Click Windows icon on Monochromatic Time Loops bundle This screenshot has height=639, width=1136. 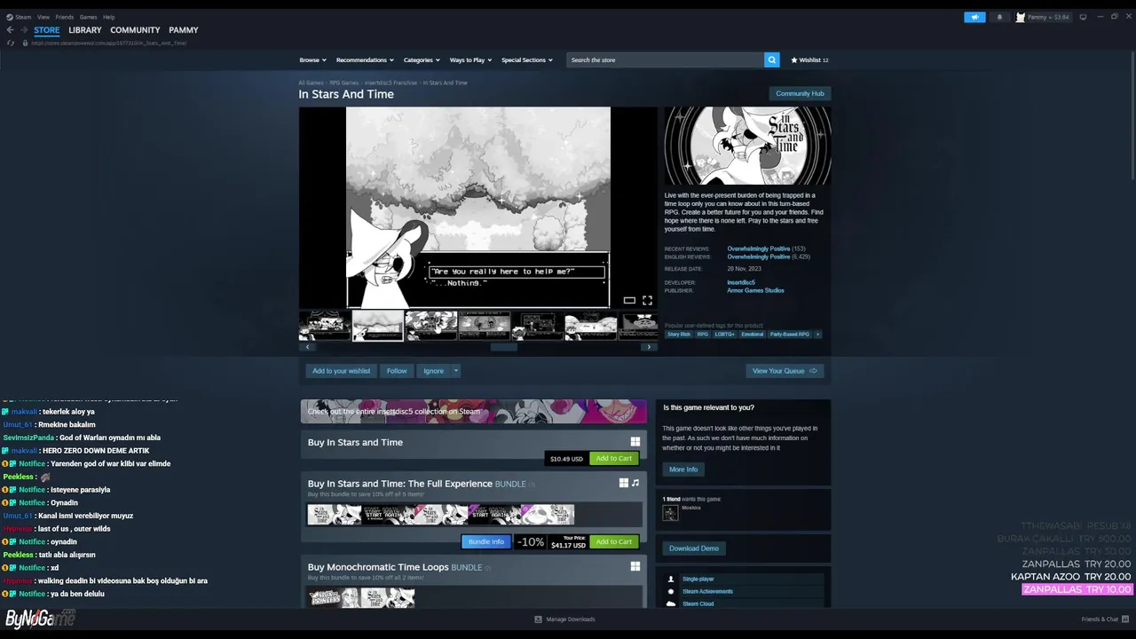pyautogui.click(x=635, y=566)
